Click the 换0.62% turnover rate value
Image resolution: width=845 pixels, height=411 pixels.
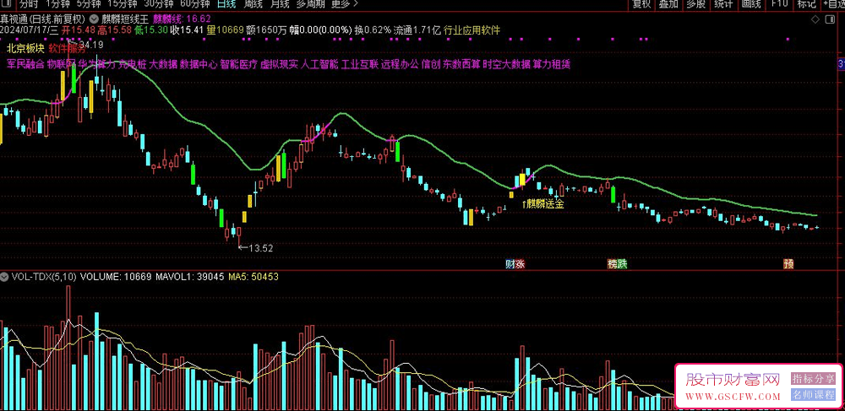(x=373, y=30)
